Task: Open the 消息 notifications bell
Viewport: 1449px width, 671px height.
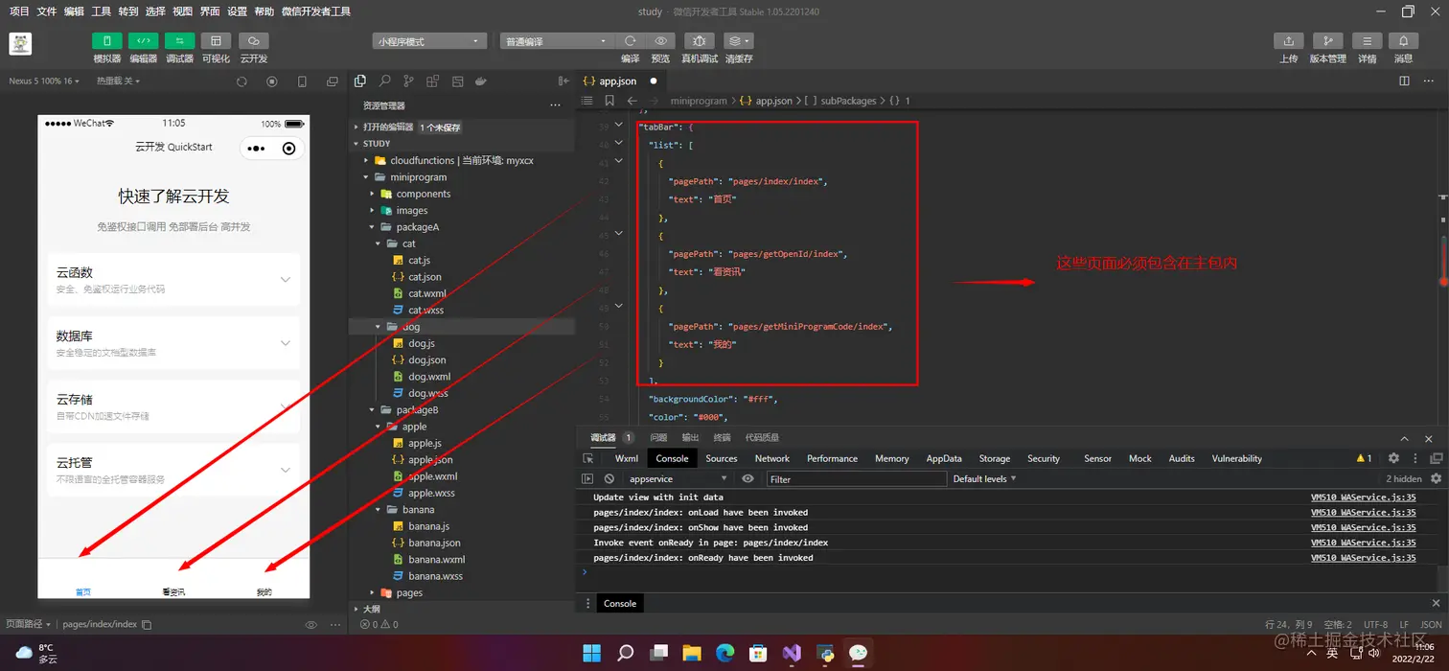Action: 1403,41
